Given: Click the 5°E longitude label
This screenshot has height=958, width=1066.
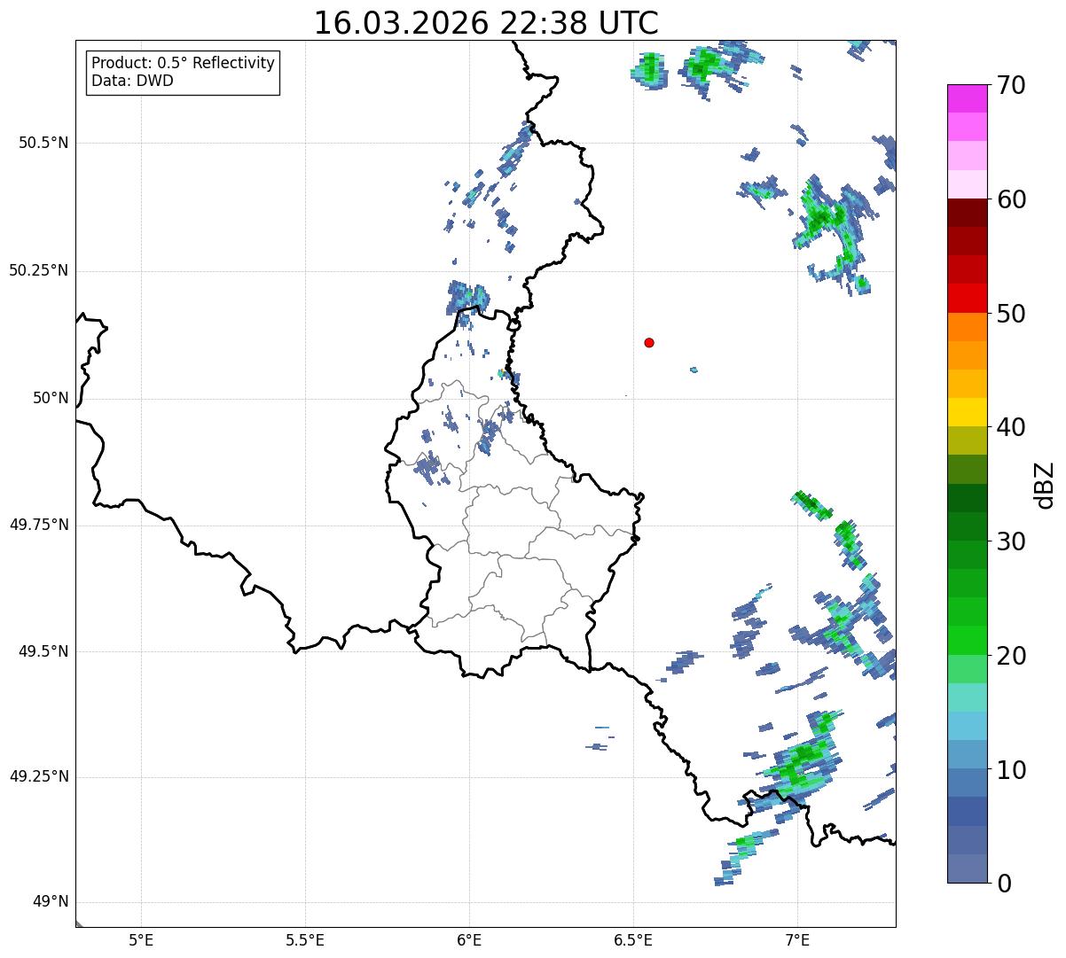Looking at the screenshot, I should point(141,939).
